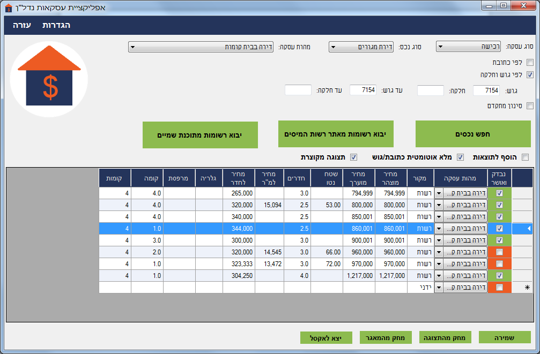Click the 13,472 price per meter cell
The width and height of the screenshot is (540, 354).
point(269,264)
